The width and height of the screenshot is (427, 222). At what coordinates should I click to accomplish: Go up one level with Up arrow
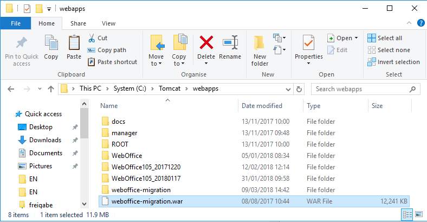click(x=50, y=89)
